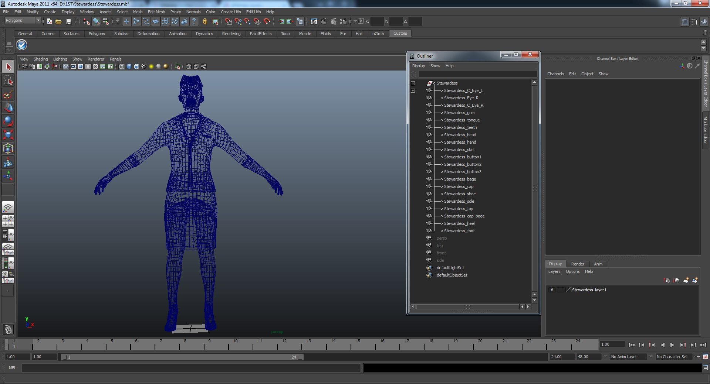Toggle display type box of Stewardess_layer1
The width and height of the screenshot is (710, 384).
560,290
